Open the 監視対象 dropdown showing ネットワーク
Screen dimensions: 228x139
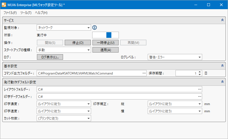(64, 28)
